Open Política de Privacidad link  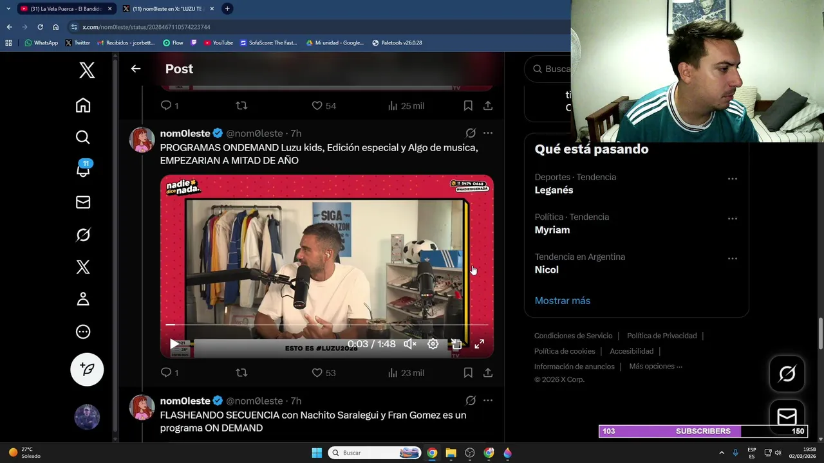pos(662,336)
